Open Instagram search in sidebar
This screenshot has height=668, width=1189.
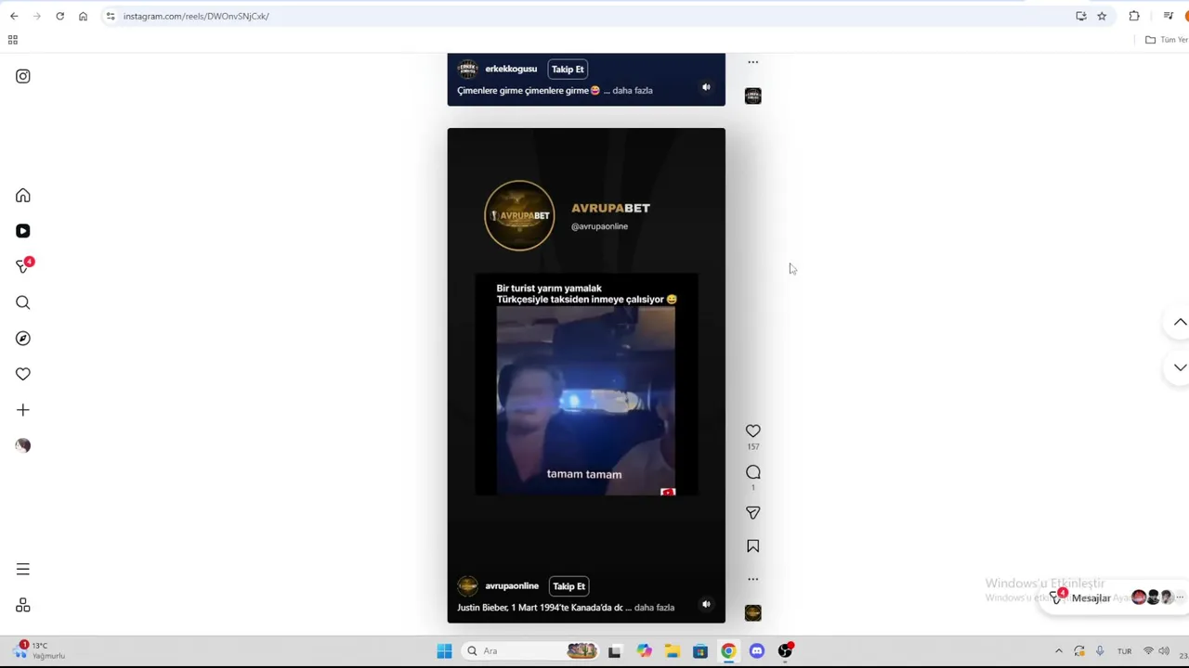[23, 302]
